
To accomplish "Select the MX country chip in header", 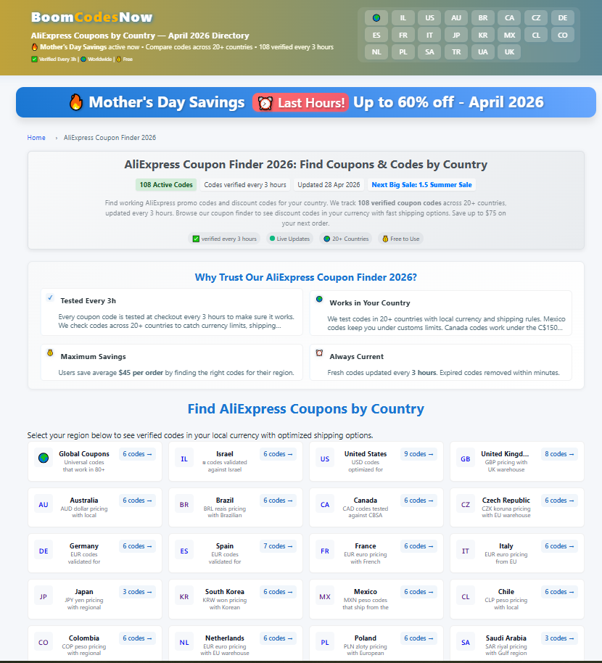I will click(509, 35).
